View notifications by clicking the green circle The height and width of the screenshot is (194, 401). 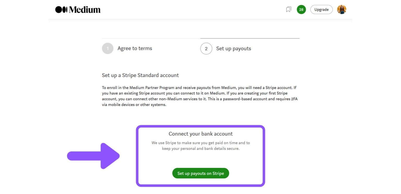point(301,9)
